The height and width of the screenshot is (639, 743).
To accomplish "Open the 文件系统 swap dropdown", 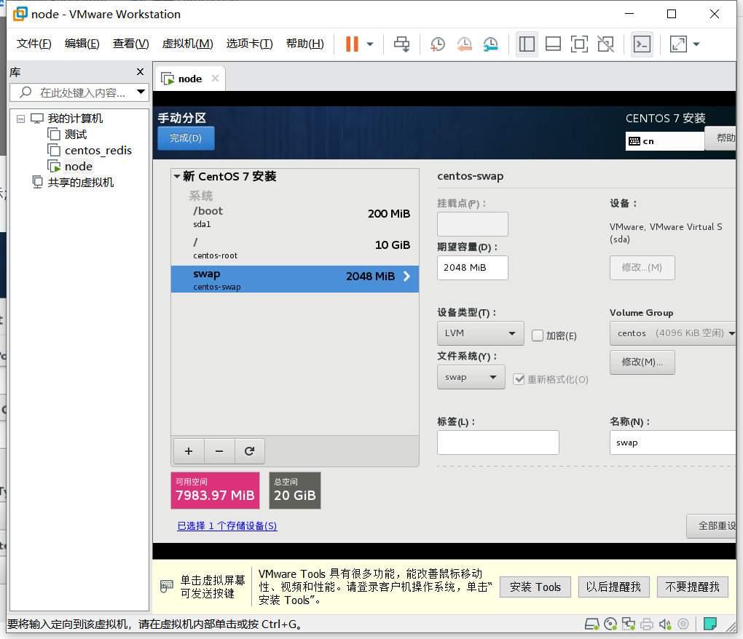I will (x=471, y=377).
